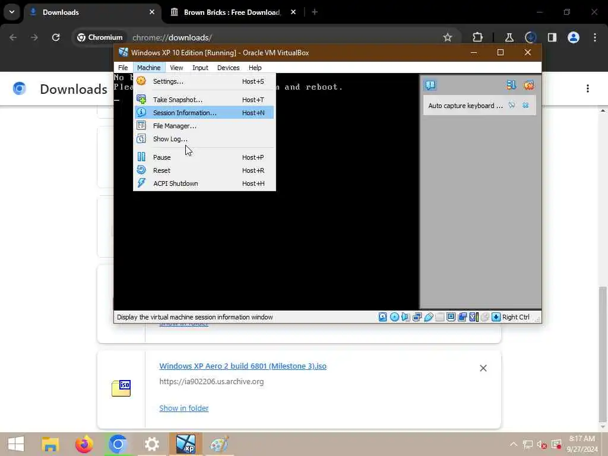Viewport: 608px width, 456px height.
Task: Close the Brown Bricks tab
Action: click(x=293, y=12)
